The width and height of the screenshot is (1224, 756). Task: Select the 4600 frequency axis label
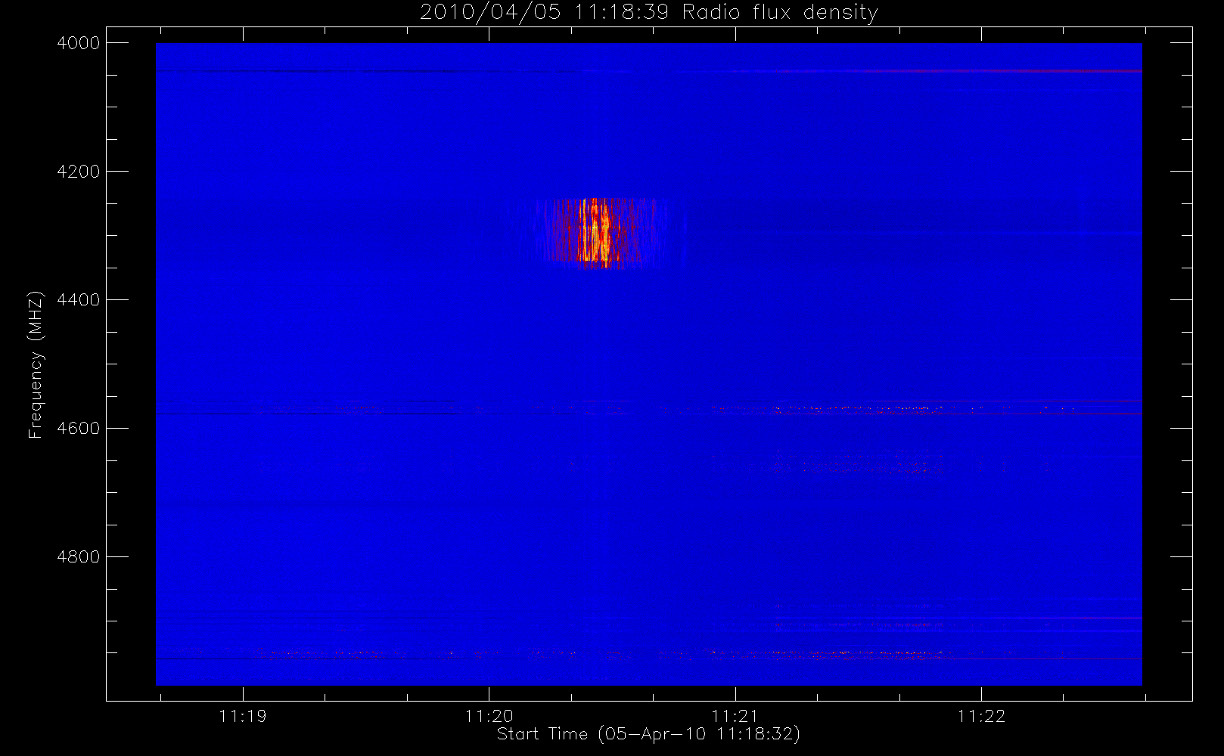pos(79,429)
